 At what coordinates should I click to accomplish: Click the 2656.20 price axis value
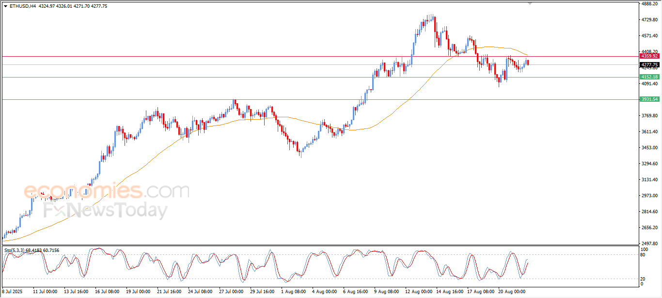click(x=649, y=228)
